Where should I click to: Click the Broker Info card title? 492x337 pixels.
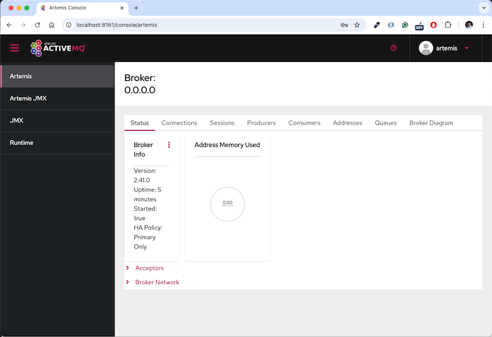pyautogui.click(x=143, y=149)
